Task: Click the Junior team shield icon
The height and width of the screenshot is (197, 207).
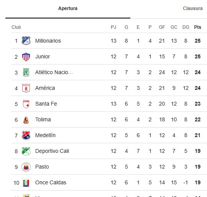Action: [26, 56]
